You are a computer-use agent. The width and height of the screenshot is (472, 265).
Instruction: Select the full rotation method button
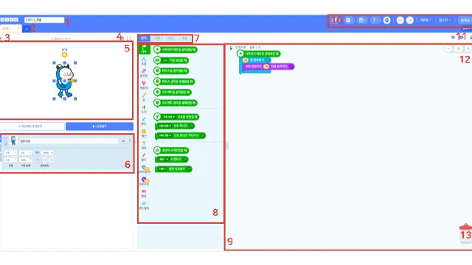pyautogui.click(x=38, y=160)
